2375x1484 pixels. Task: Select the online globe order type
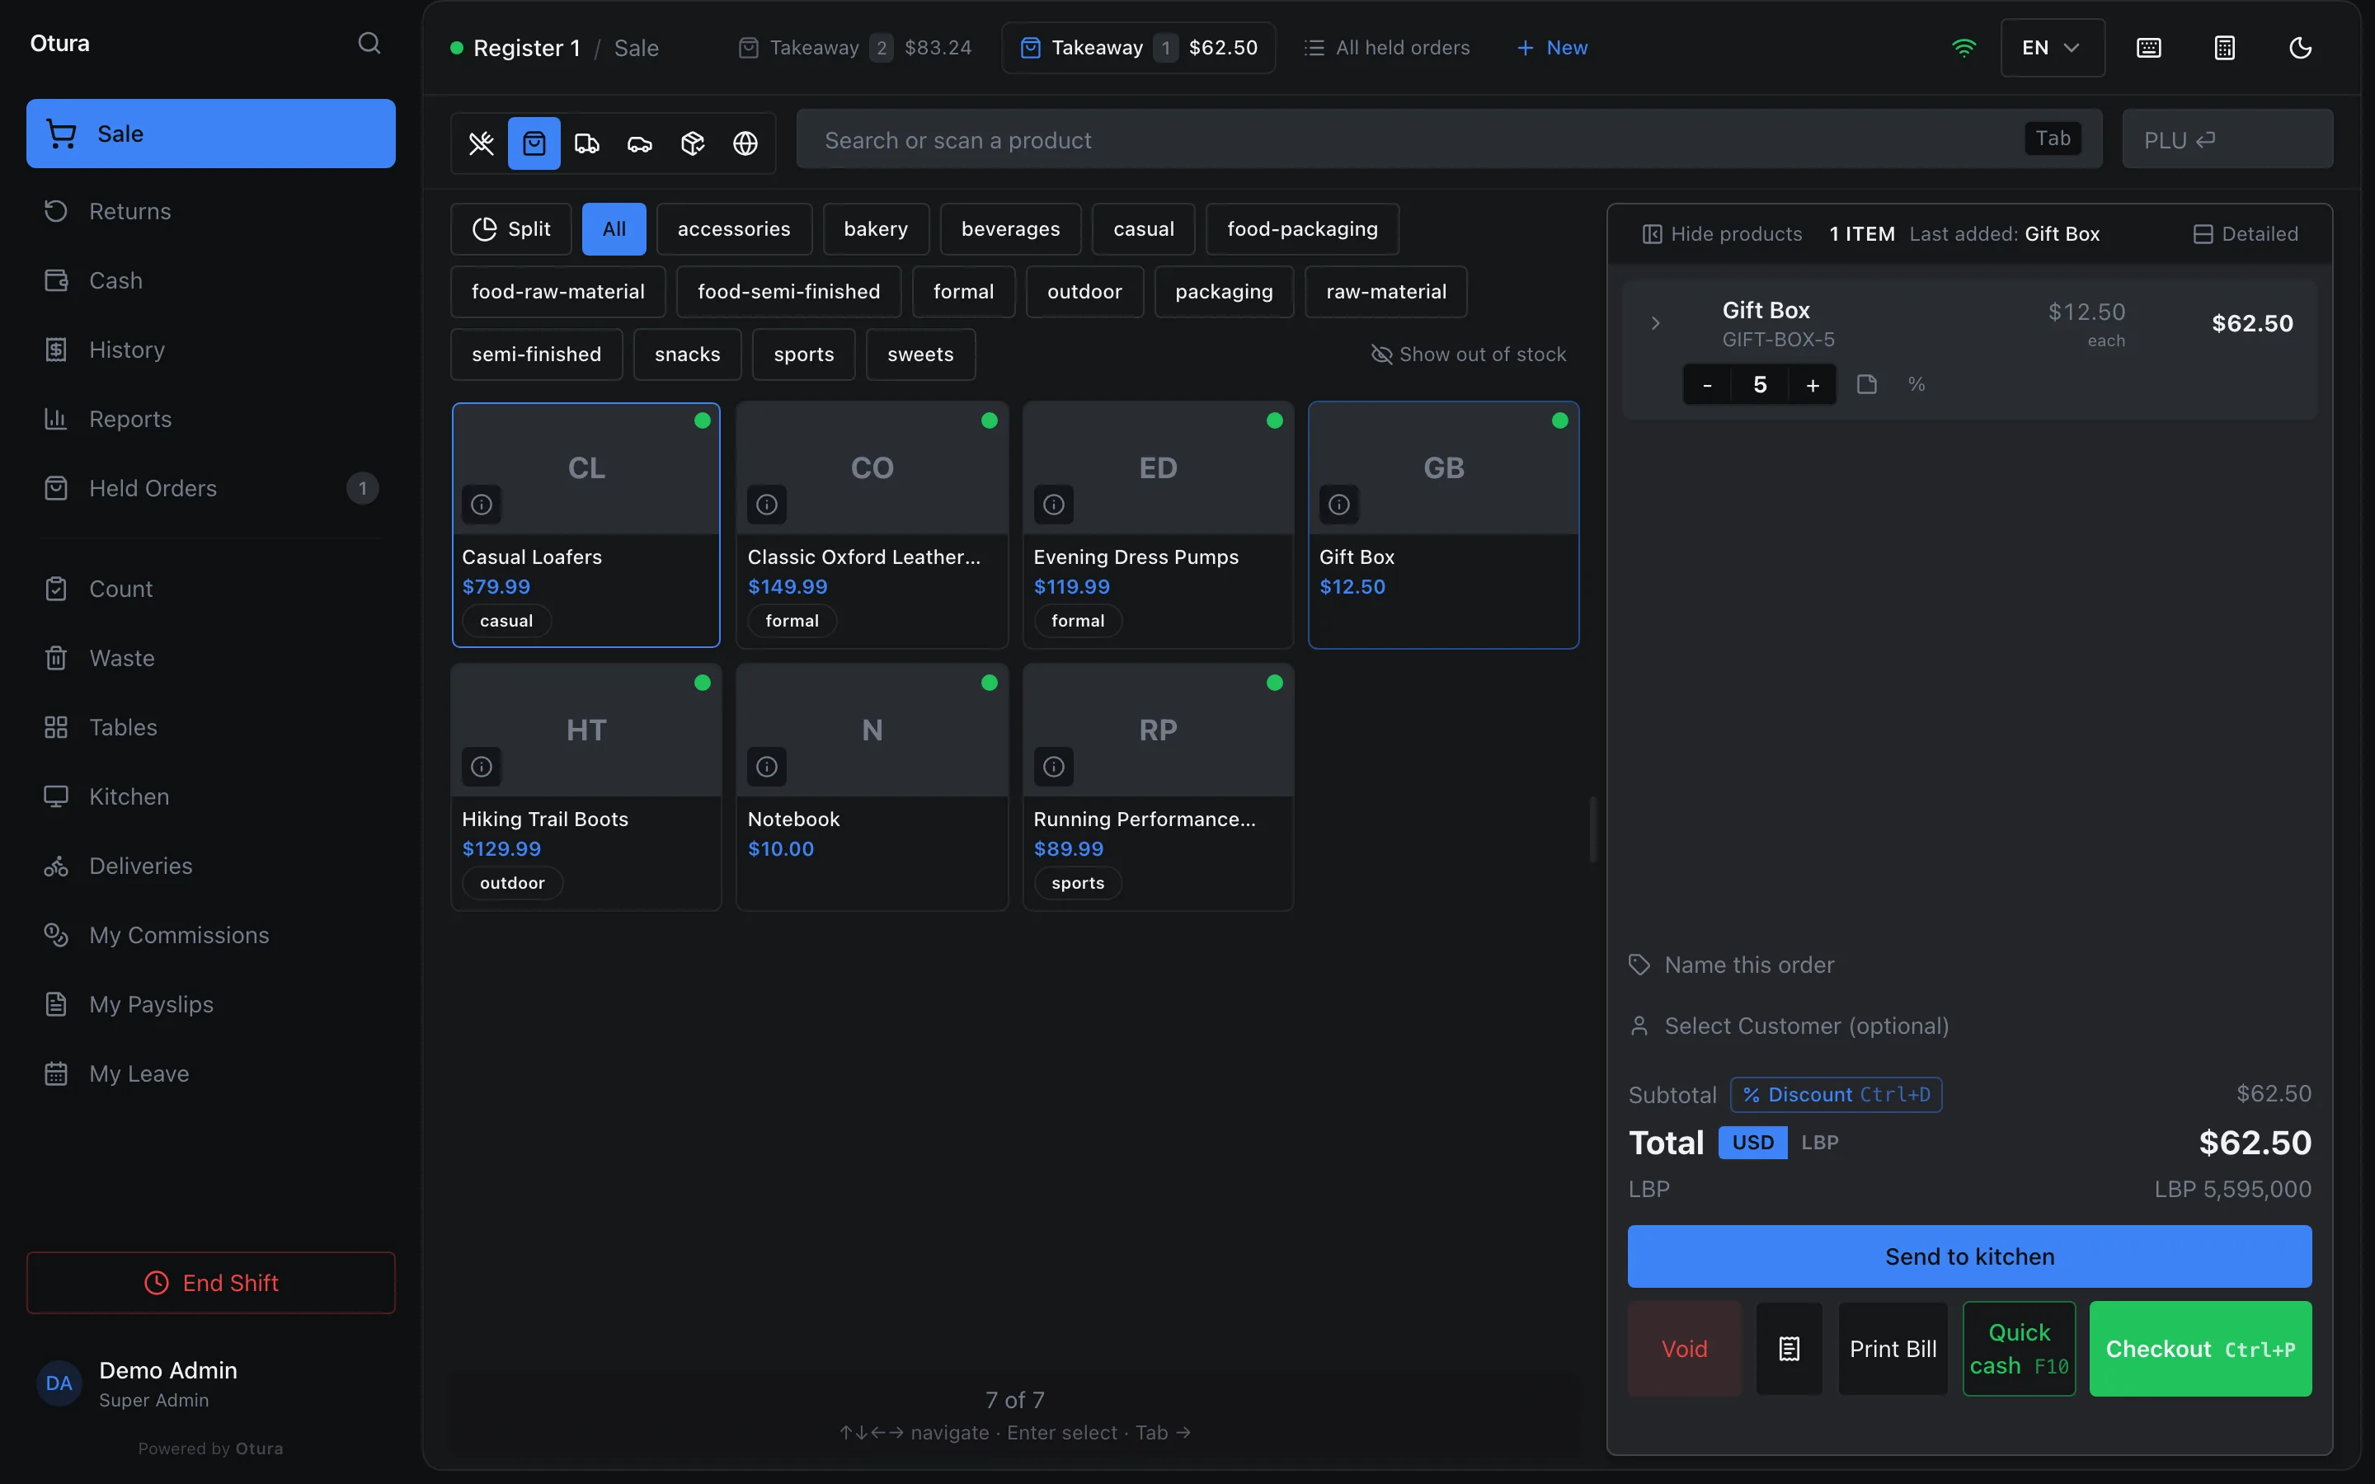point(745,143)
